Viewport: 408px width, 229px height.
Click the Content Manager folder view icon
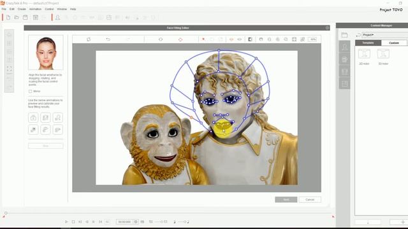(344, 35)
